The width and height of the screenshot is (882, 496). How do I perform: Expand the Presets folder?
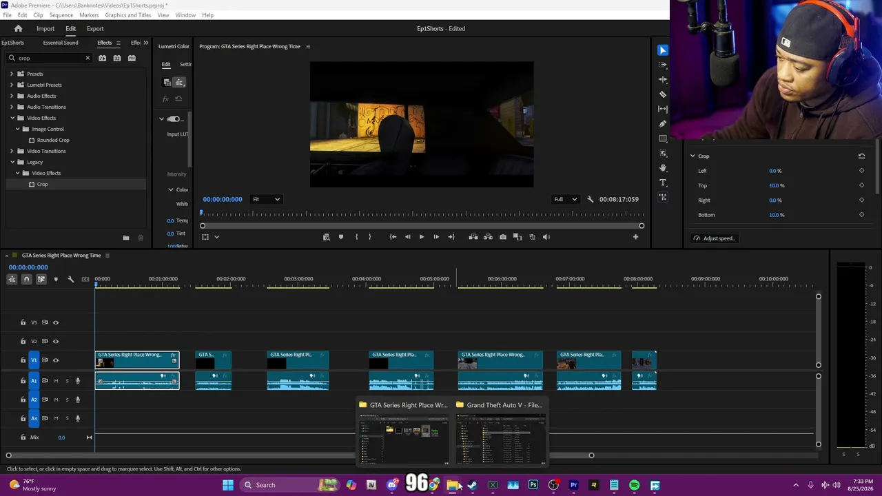pos(12,74)
